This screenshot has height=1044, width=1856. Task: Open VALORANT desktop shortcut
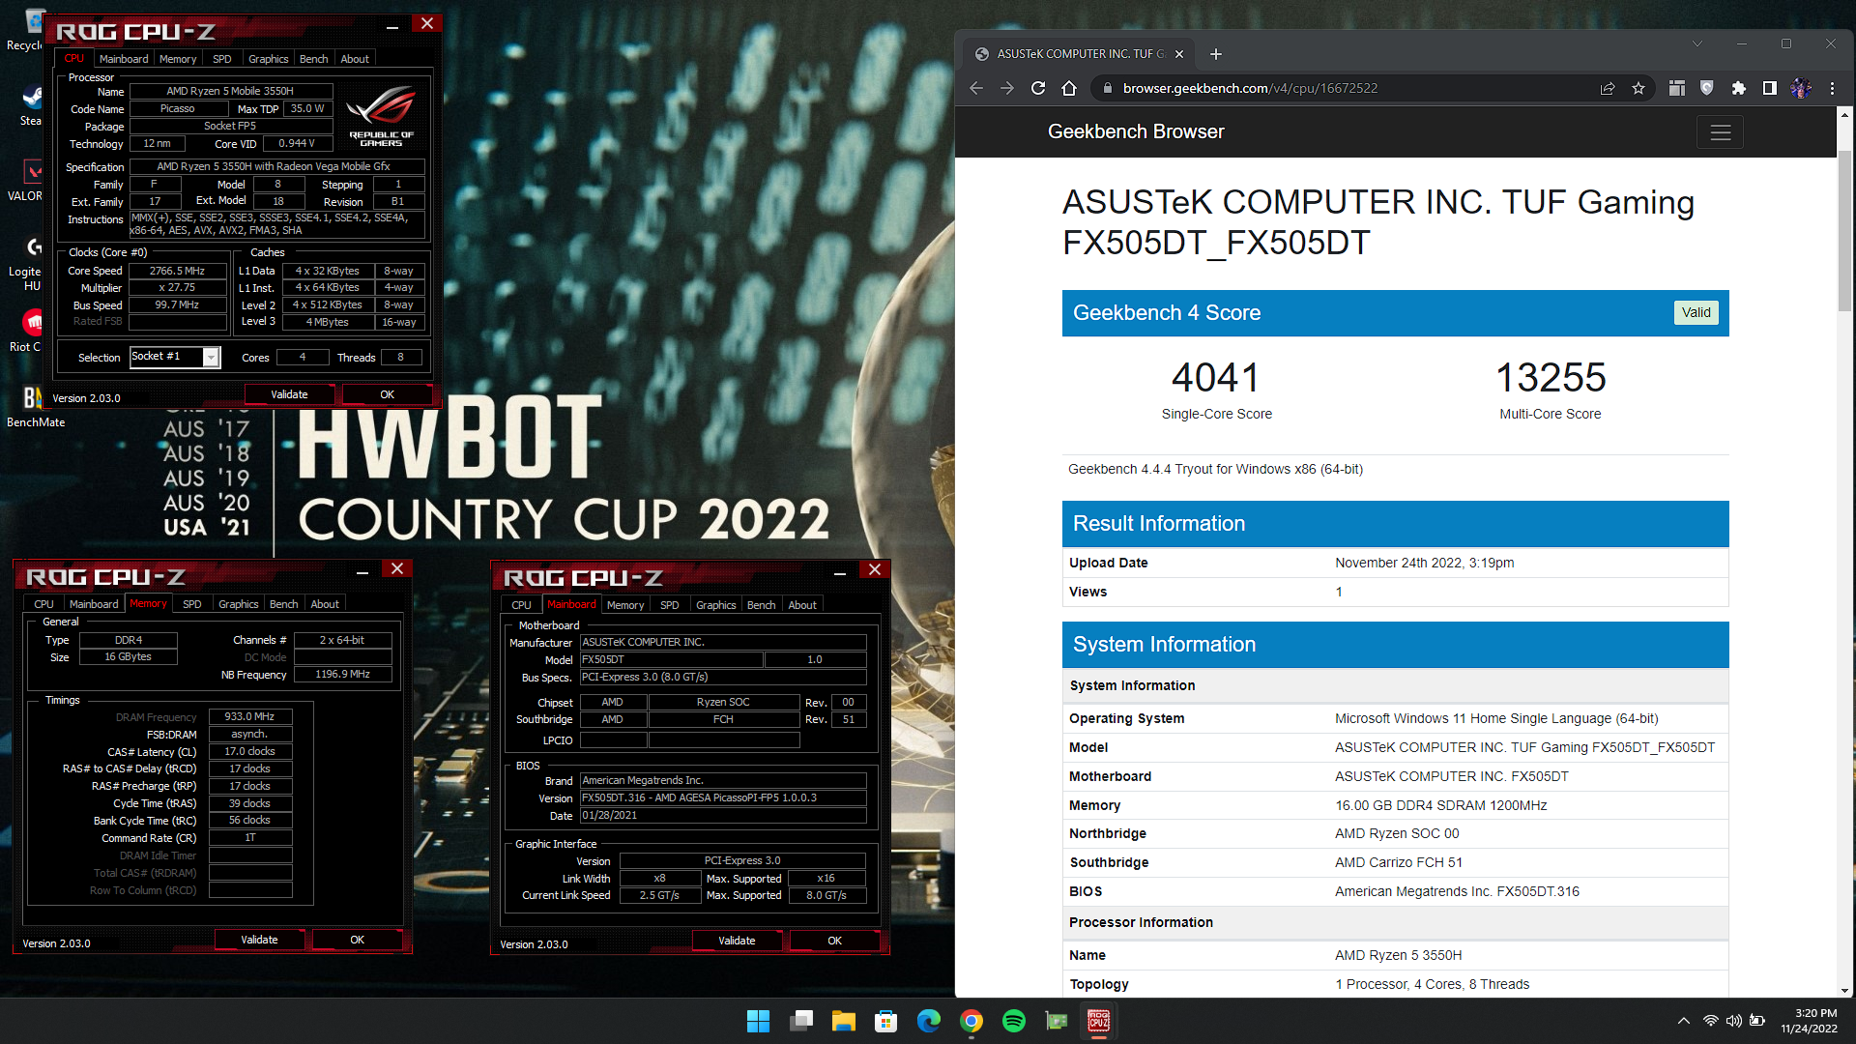click(x=27, y=180)
